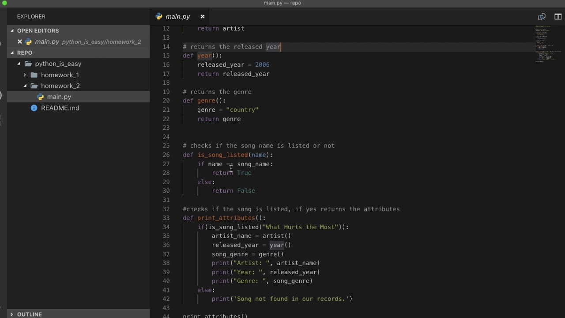The height and width of the screenshot is (318, 565).
Task: Expand the homework_1 folder arrow
Action: (25, 75)
